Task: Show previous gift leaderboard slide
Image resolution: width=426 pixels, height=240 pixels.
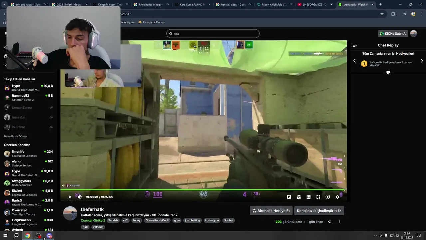Action: [354, 61]
